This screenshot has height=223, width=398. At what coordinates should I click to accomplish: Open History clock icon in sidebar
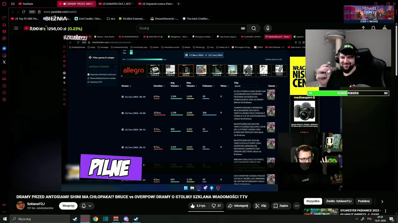pyautogui.click(x=4, y=86)
